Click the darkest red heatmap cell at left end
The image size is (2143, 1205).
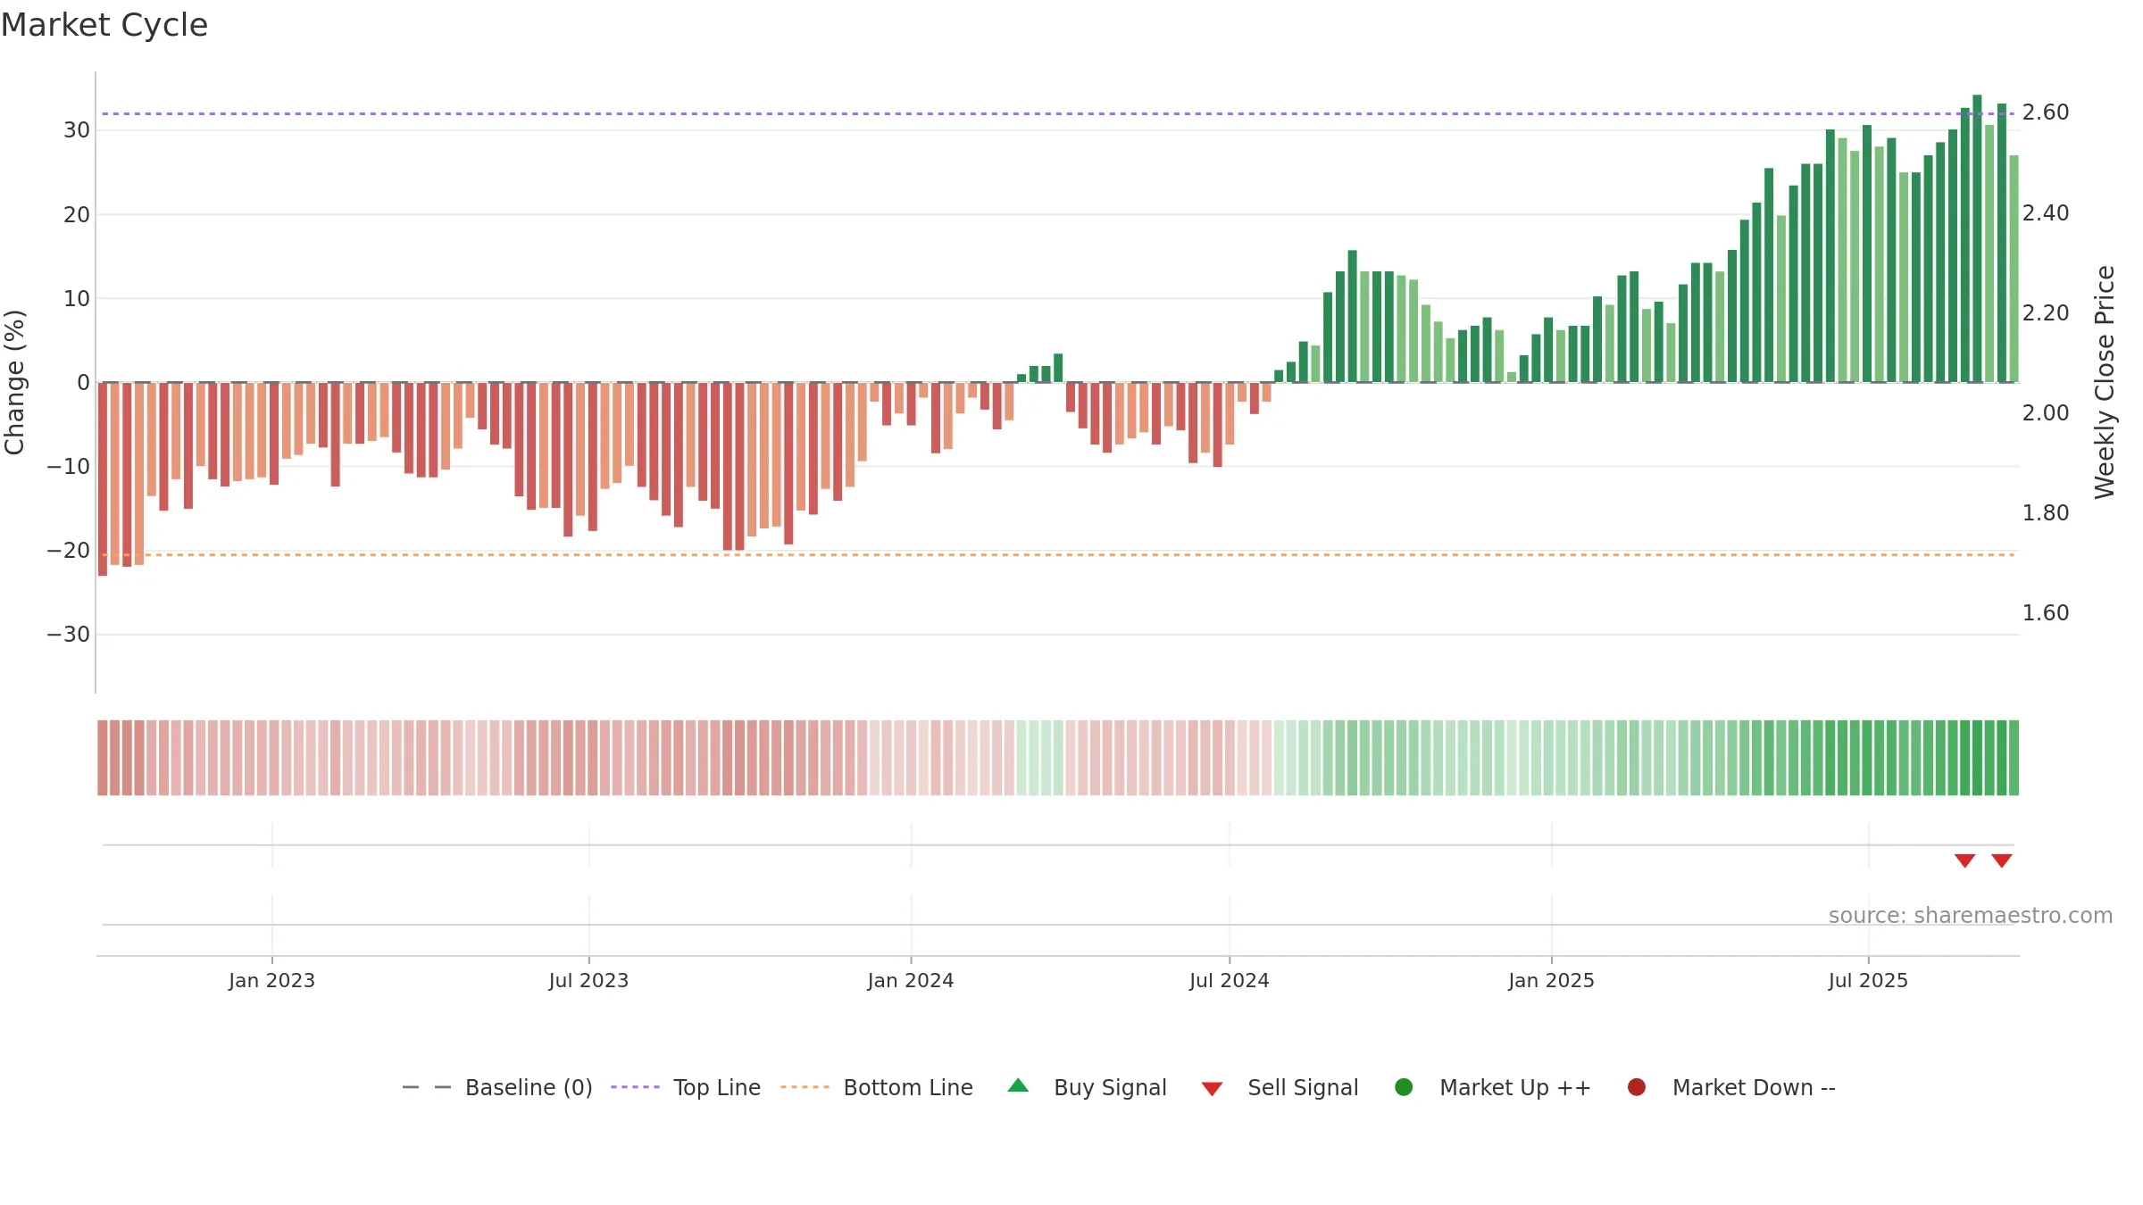point(103,758)
